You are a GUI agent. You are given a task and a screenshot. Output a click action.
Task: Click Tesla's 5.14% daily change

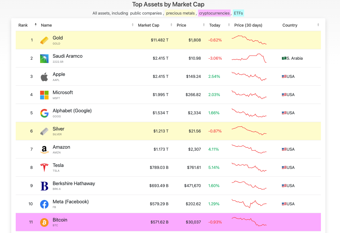pos(214,167)
